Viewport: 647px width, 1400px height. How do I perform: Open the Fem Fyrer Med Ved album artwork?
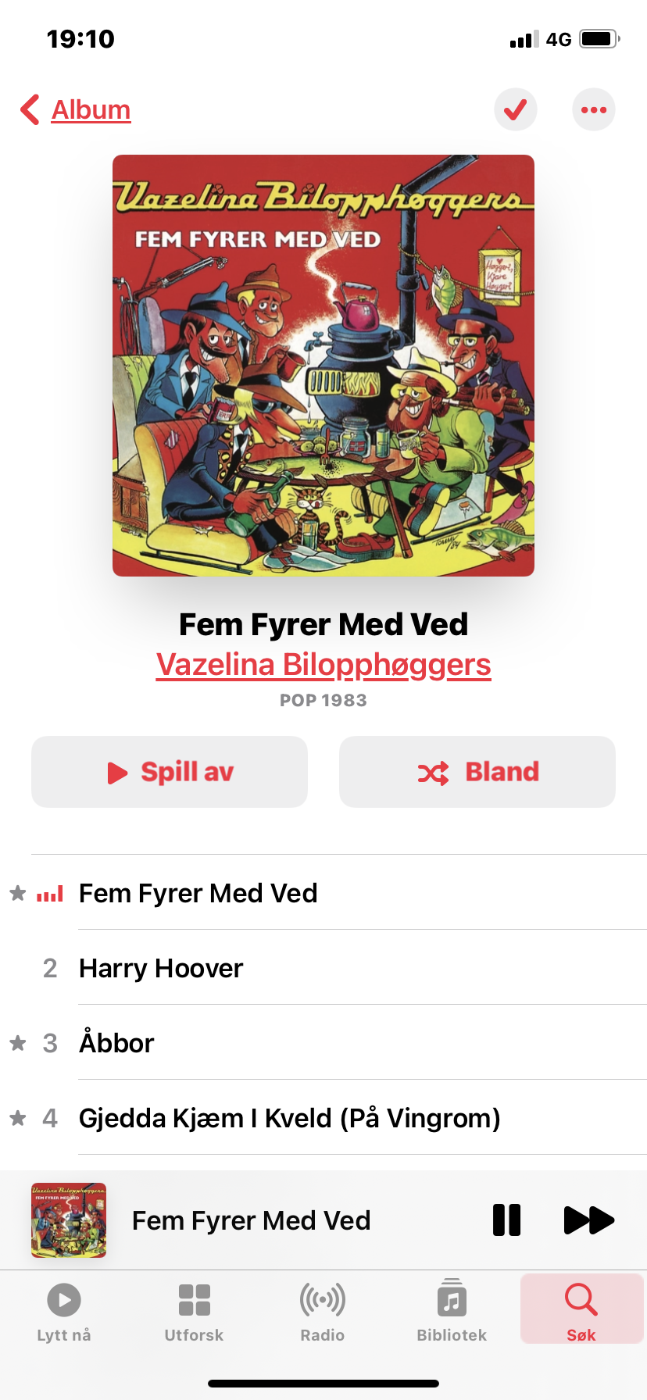click(323, 366)
